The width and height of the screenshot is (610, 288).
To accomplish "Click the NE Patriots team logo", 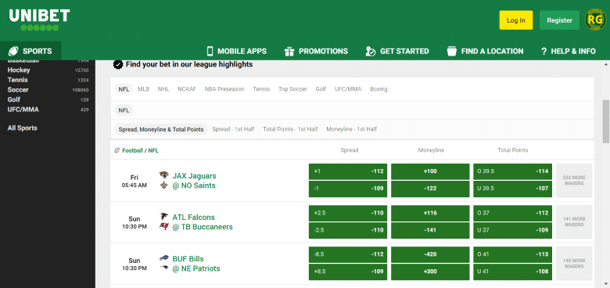I will tap(163, 268).
